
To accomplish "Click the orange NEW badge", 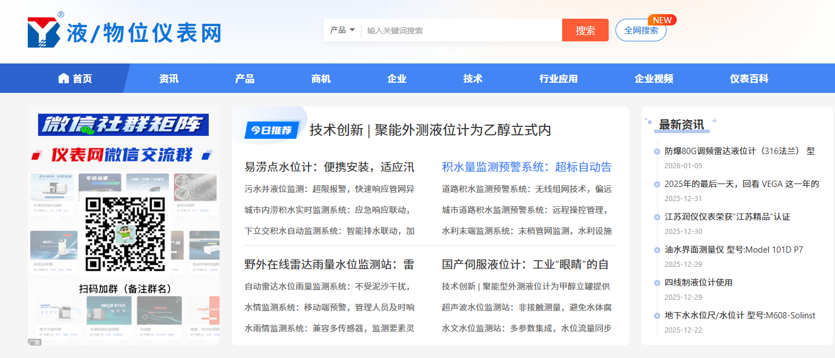I will (662, 20).
